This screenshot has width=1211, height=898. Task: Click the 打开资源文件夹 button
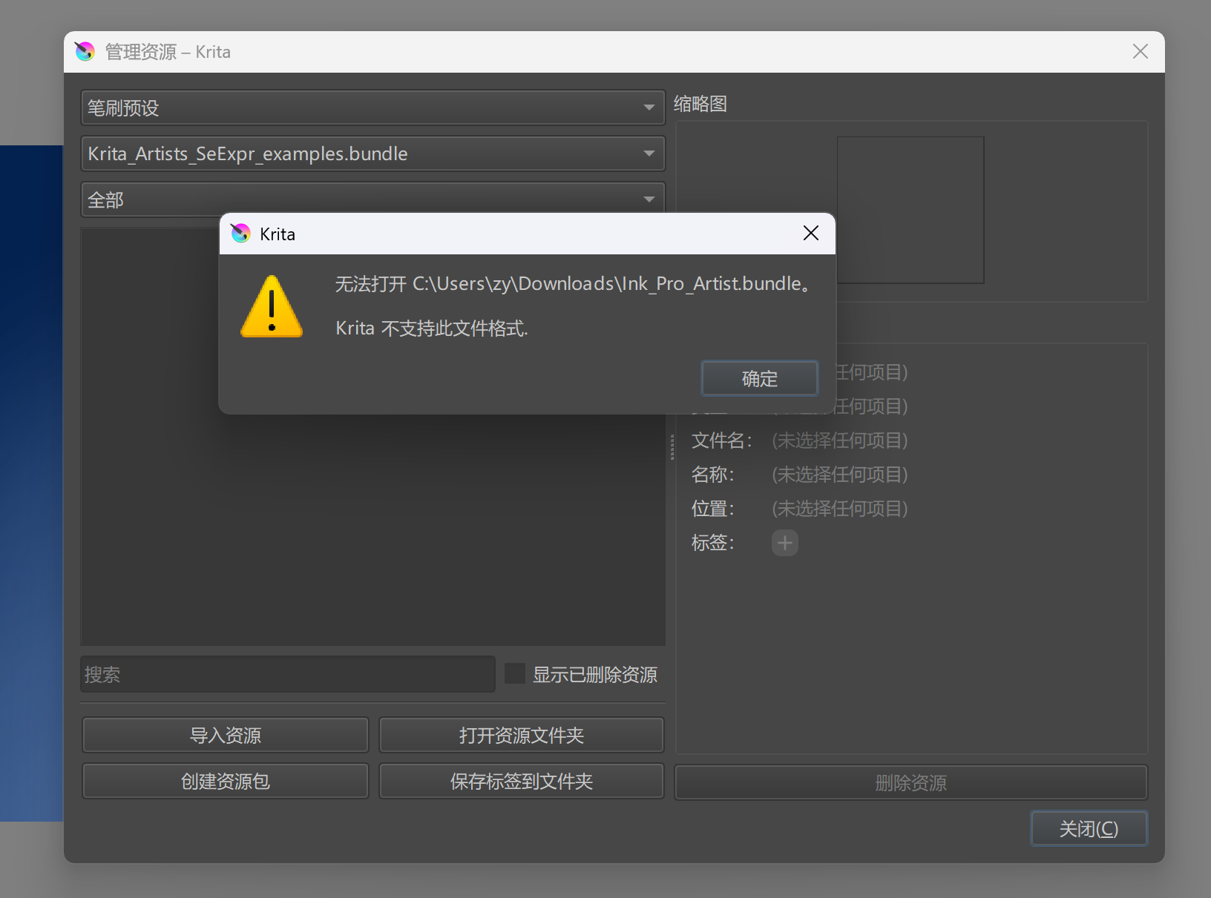coord(521,735)
